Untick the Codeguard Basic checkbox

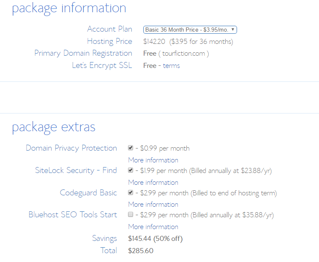point(131,193)
